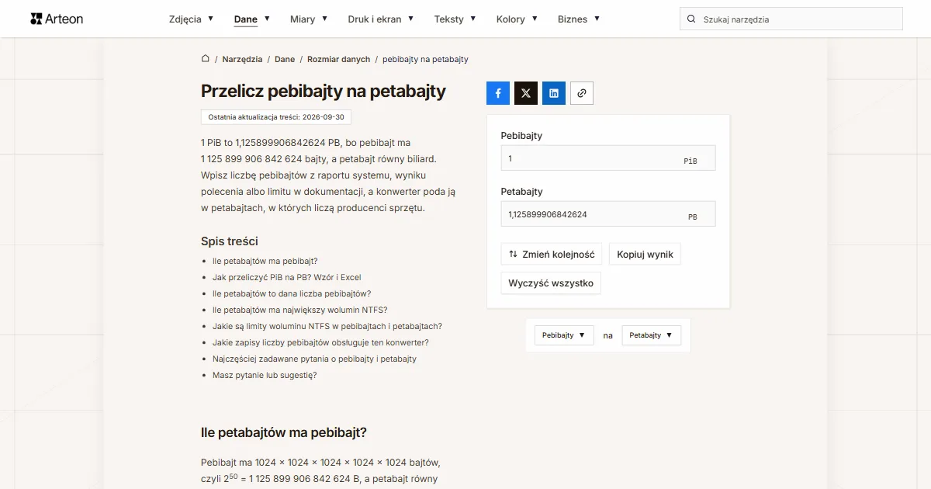
Task: Jump to Jak przeliczyć PiB na PB
Action: [x=287, y=277]
